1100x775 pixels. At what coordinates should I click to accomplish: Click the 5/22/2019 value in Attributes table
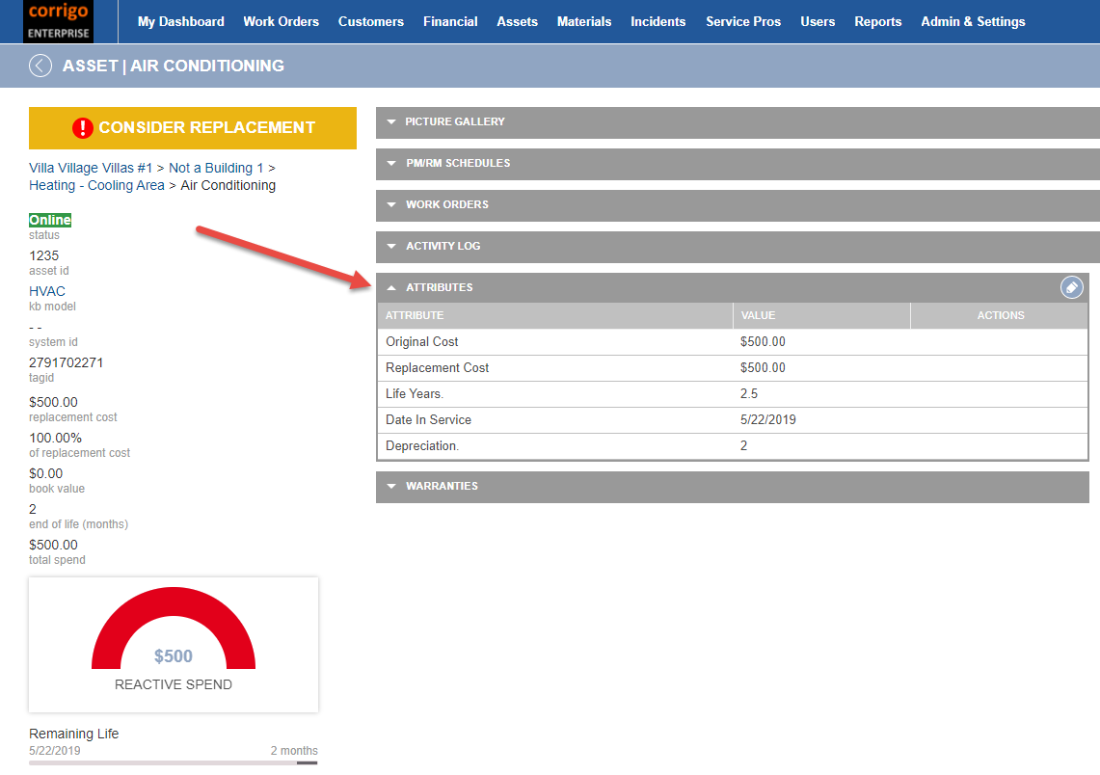768,419
